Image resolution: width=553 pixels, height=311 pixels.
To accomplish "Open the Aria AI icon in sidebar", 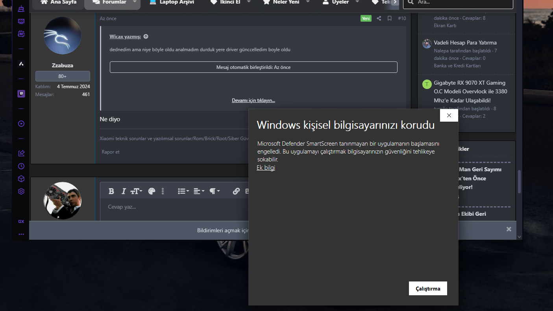I will pos(21,64).
